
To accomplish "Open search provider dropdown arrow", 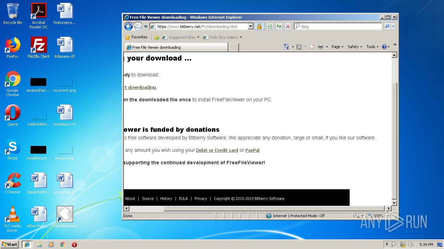I will (x=393, y=26).
